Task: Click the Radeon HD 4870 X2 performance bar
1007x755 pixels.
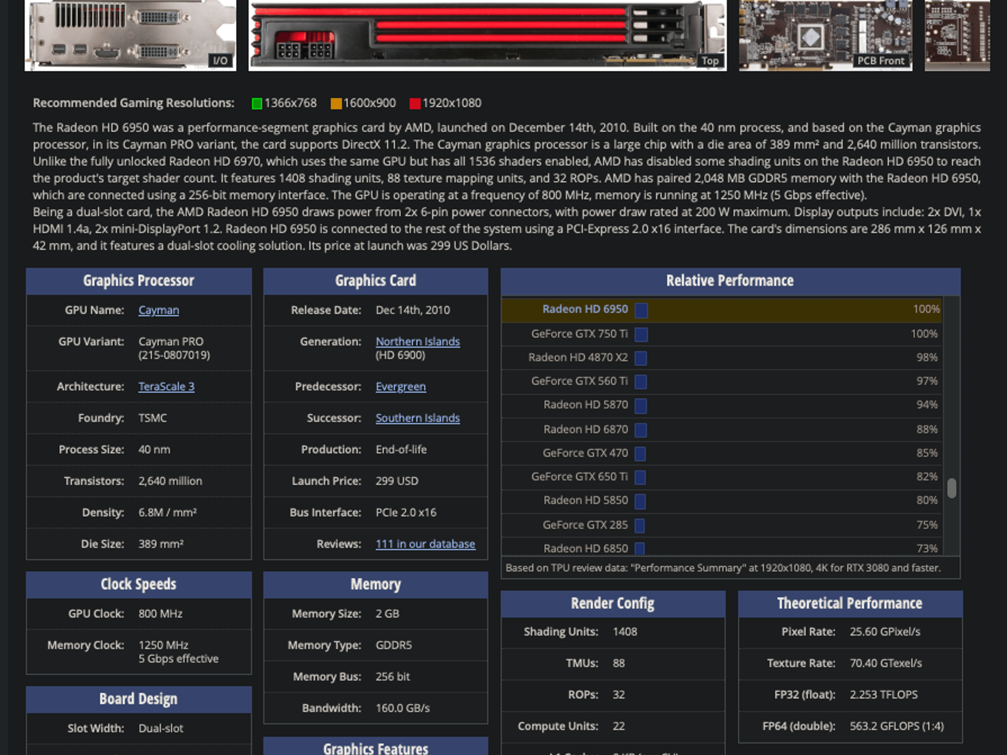Action: click(x=641, y=358)
